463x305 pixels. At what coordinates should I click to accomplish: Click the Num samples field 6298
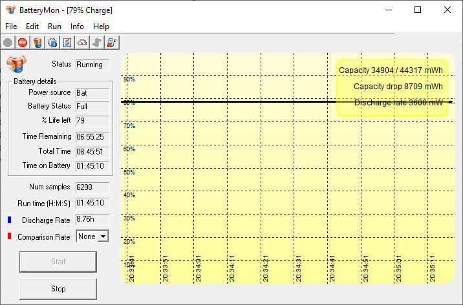92,187
